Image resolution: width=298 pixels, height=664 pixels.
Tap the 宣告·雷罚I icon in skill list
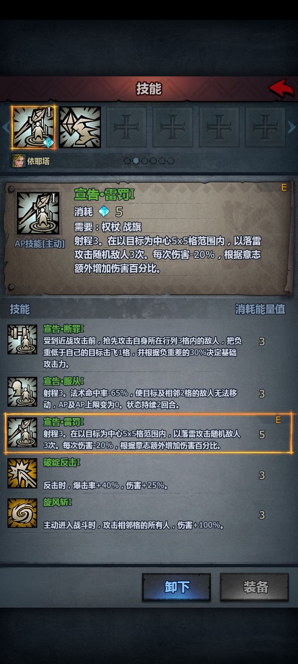point(22,432)
